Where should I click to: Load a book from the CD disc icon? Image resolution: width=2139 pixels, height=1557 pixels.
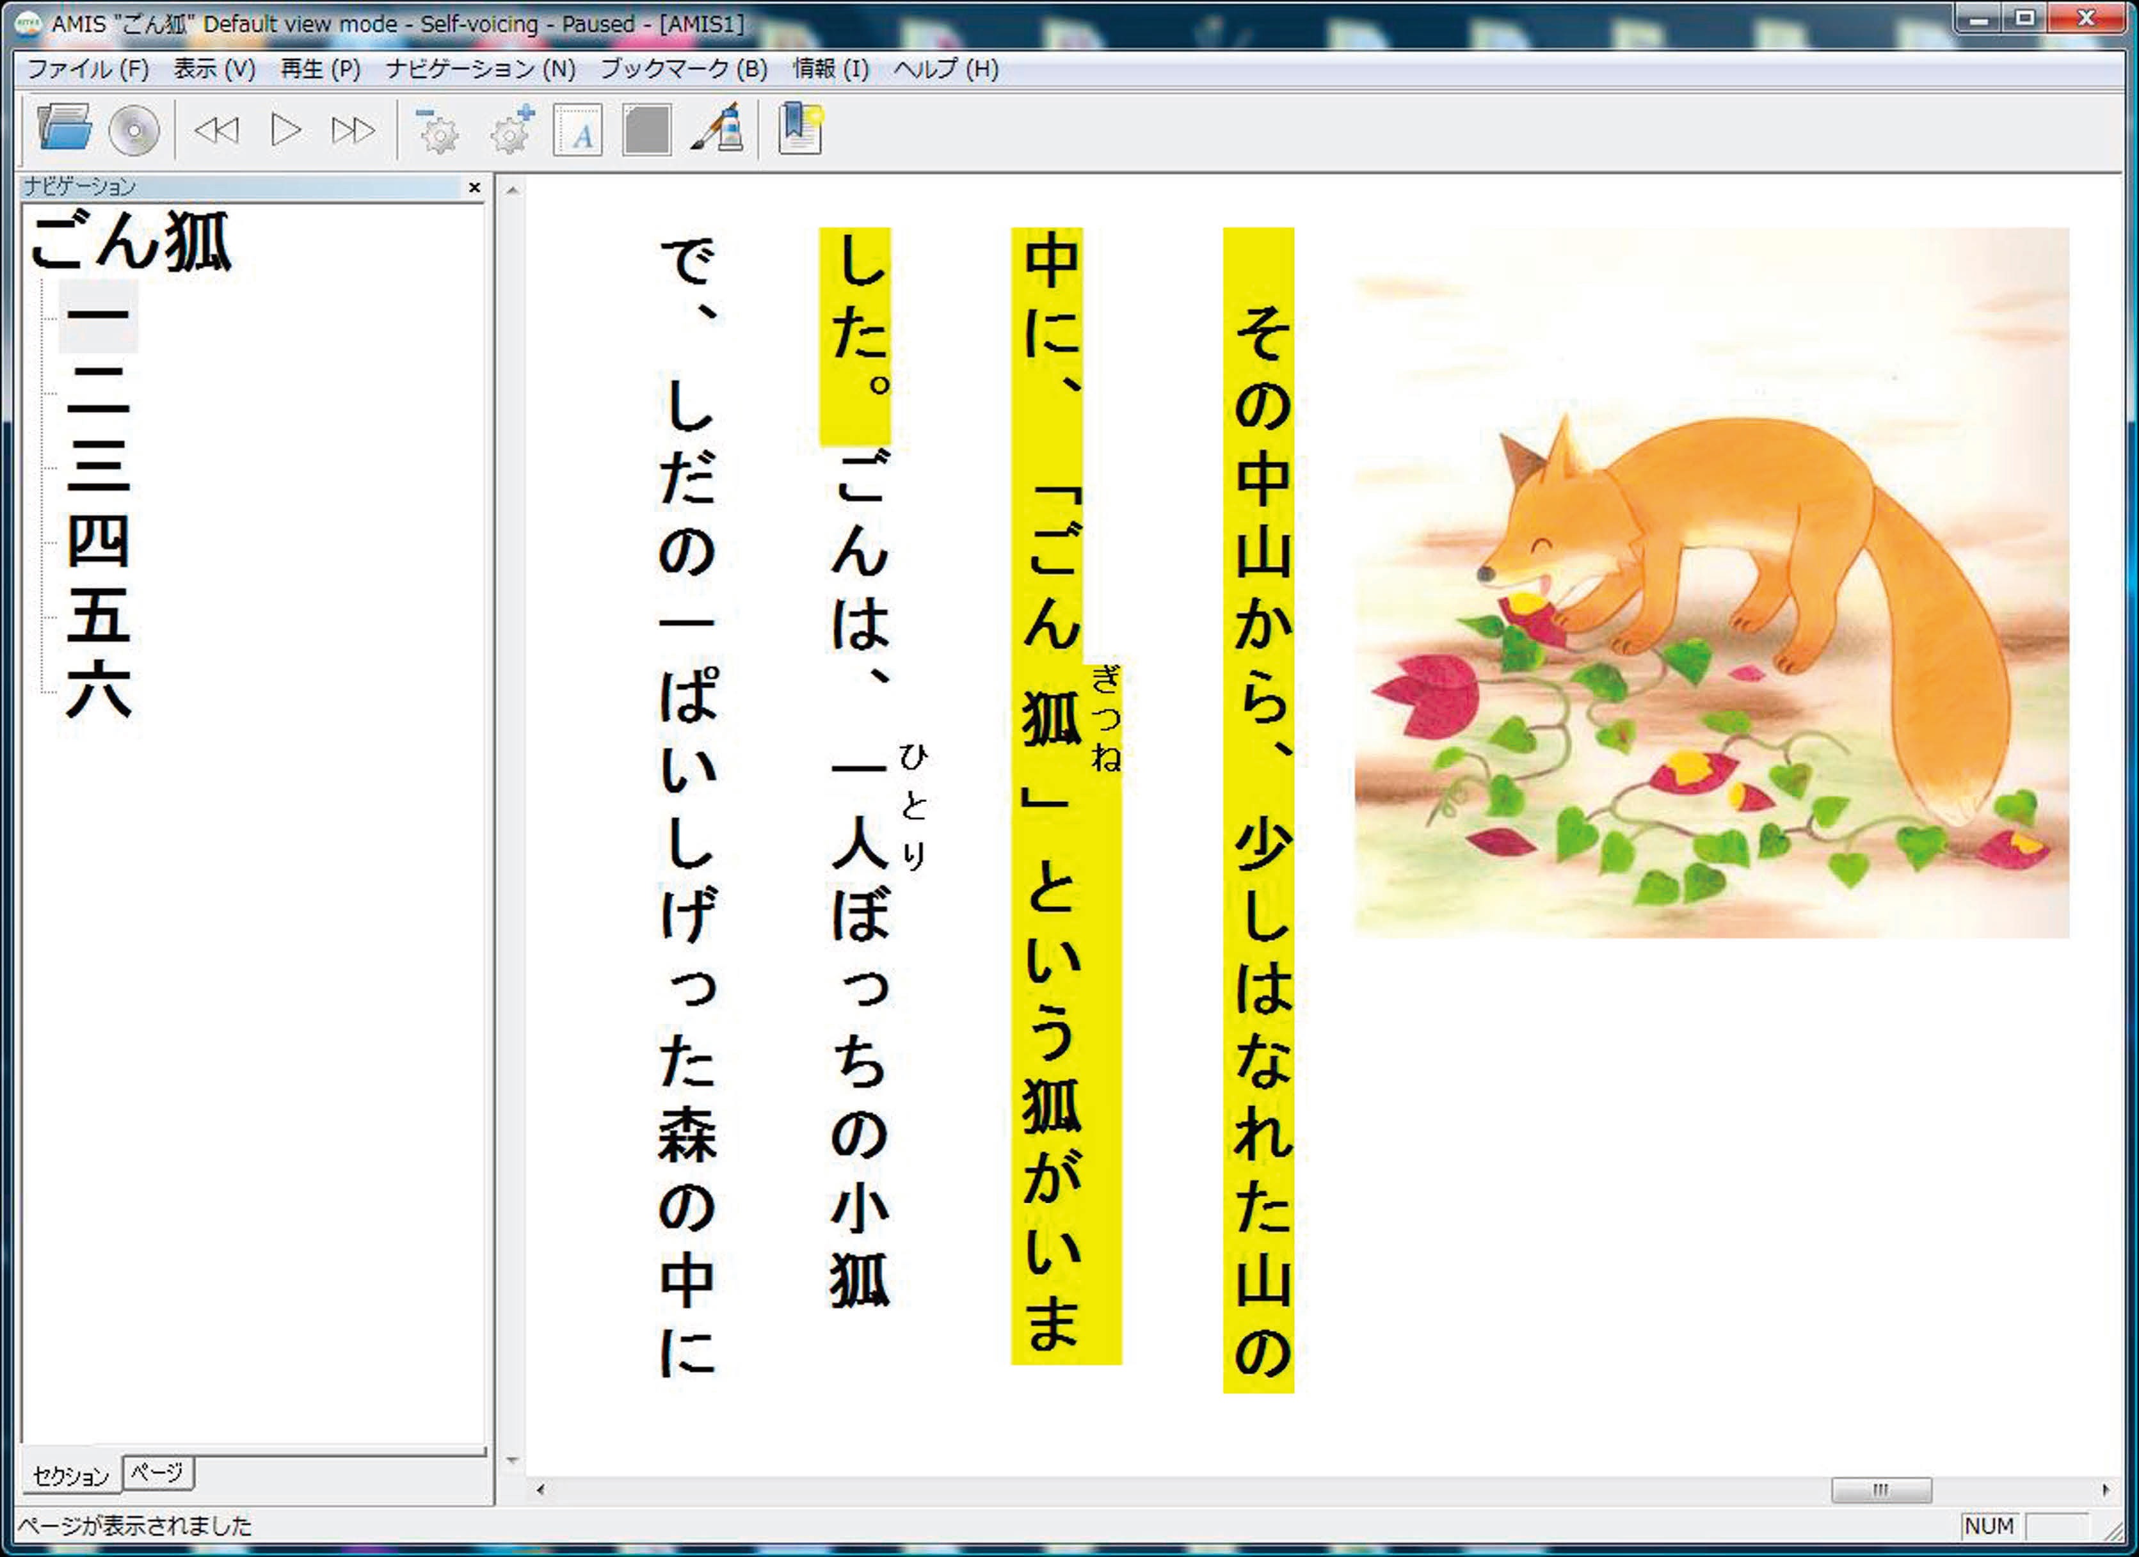[x=133, y=130]
